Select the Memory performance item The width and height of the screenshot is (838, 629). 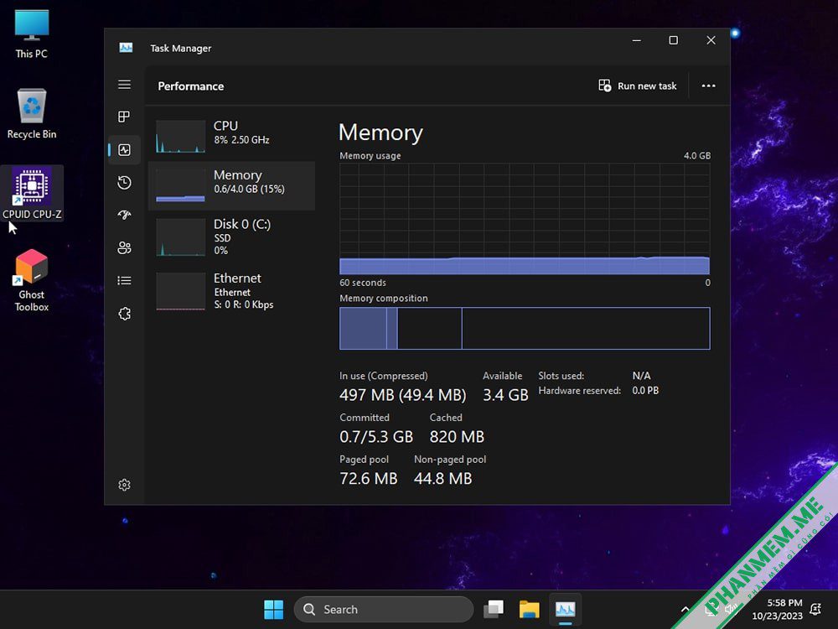231,185
